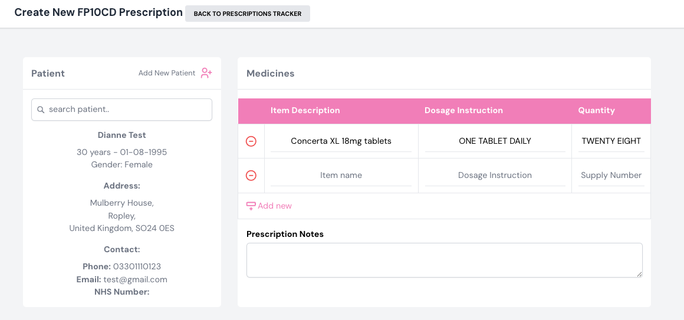Remove the Concerta XL 18mg tablets row

click(251, 141)
